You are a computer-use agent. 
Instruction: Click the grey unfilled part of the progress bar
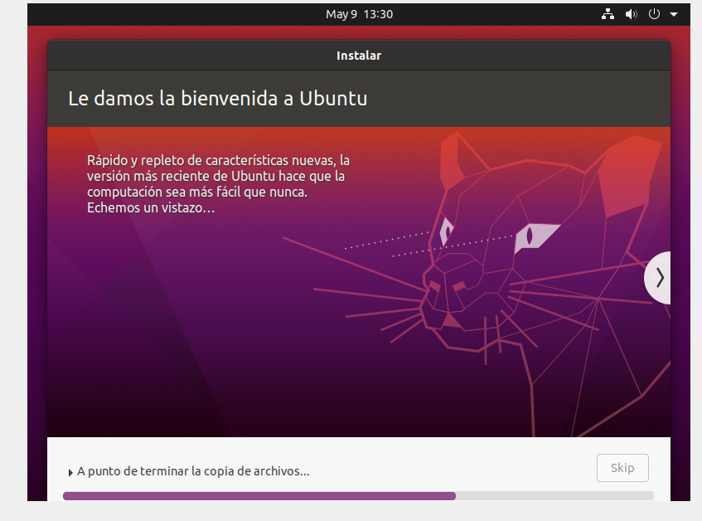[x=554, y=496]
